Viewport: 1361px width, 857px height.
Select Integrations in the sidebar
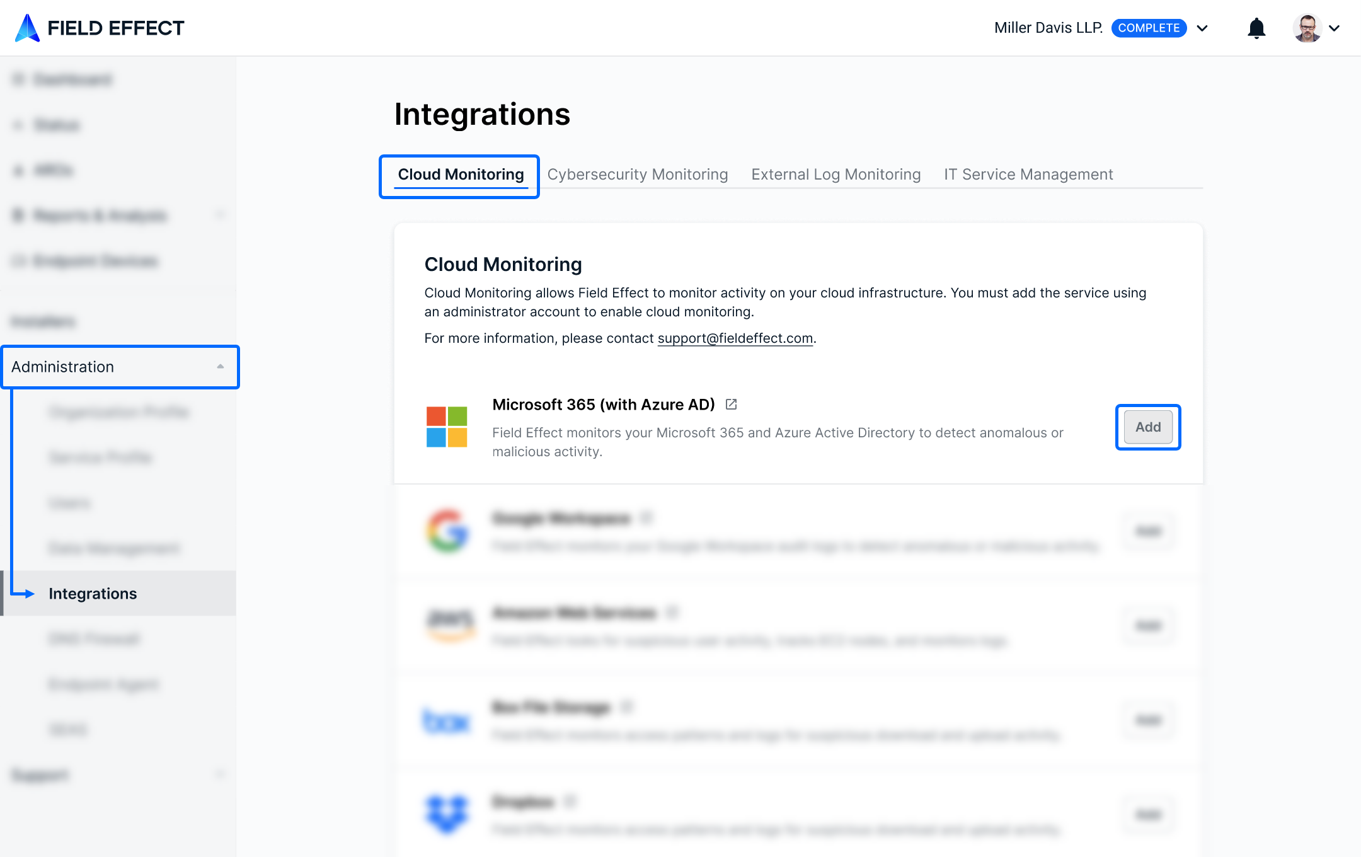pyautogui.click(x=93, y=594)
